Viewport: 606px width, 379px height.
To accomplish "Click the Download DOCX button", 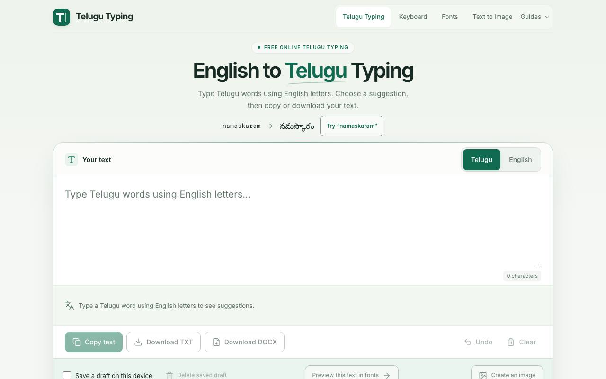I will click(x=244, y=342).
